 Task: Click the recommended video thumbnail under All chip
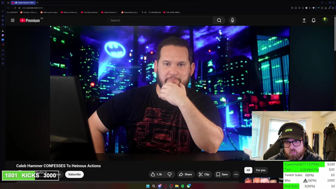coord(261,180)
